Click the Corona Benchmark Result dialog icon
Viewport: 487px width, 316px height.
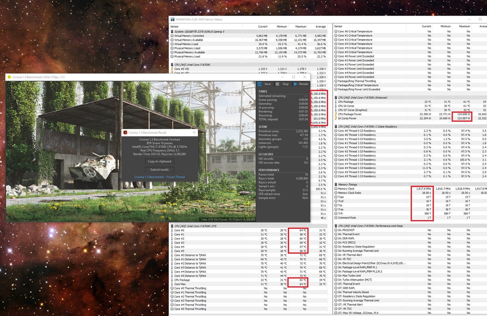(125, 132)
